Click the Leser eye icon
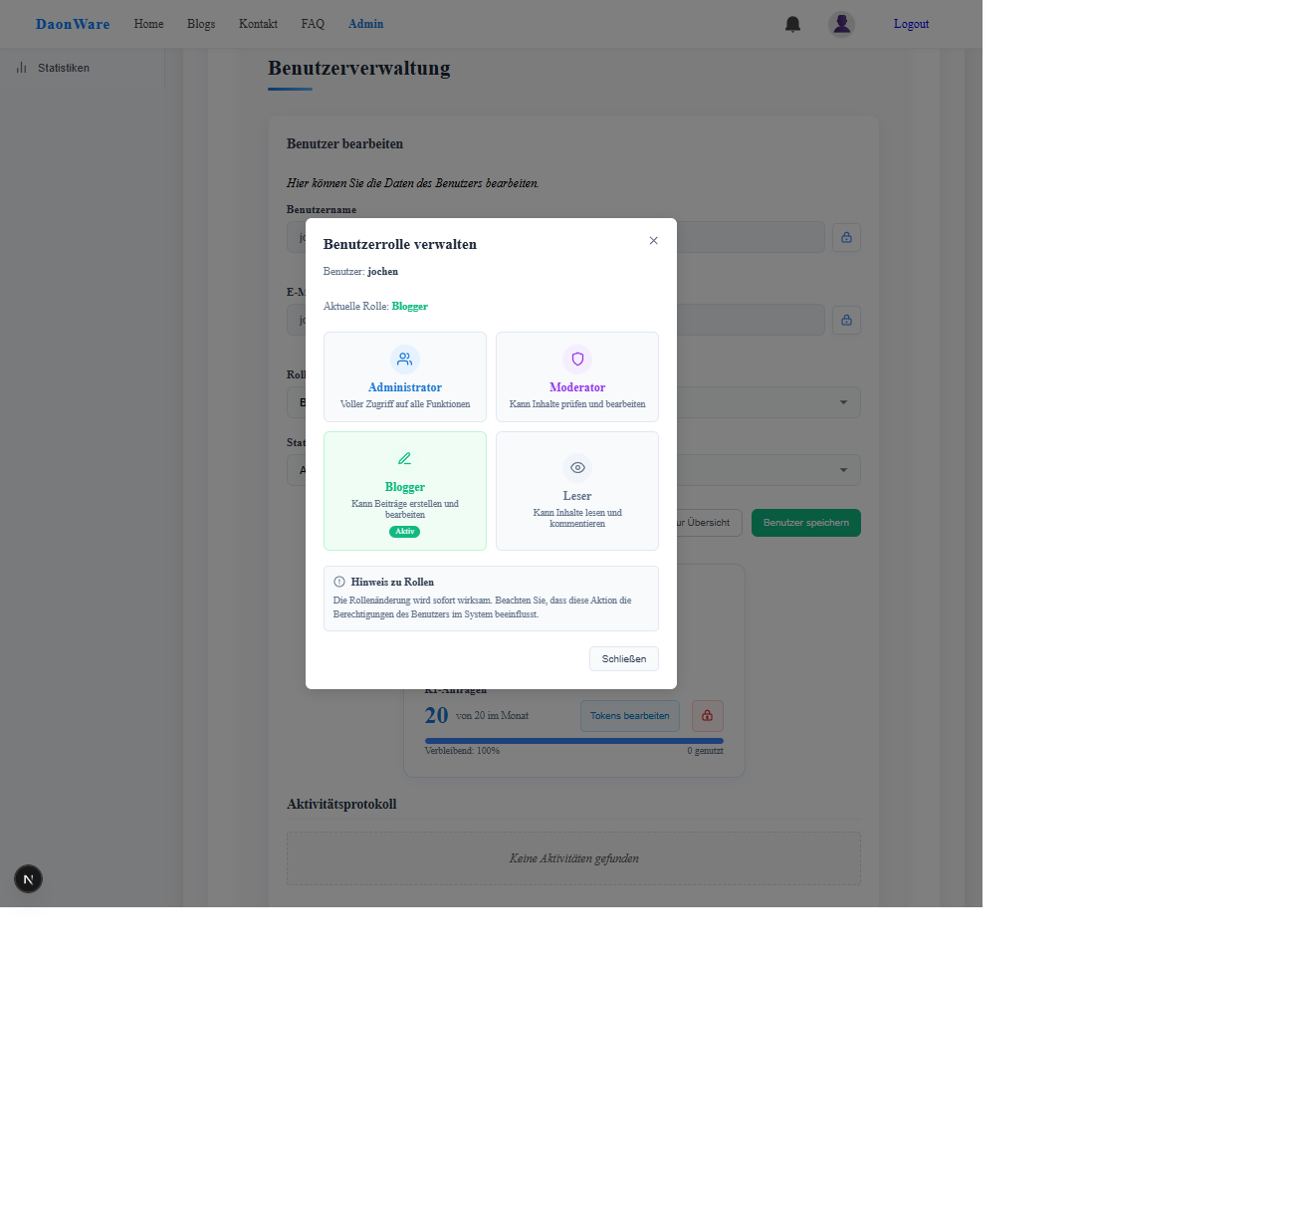This screenshot has width=1310, height=1209. (577, 468)
